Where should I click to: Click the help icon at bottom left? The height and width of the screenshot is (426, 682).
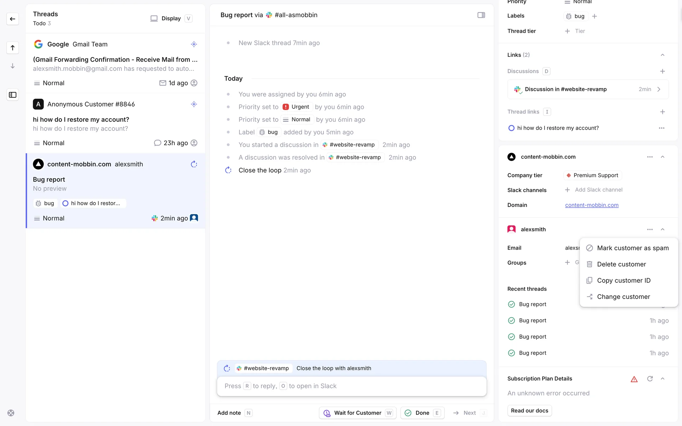click(11, 413)
